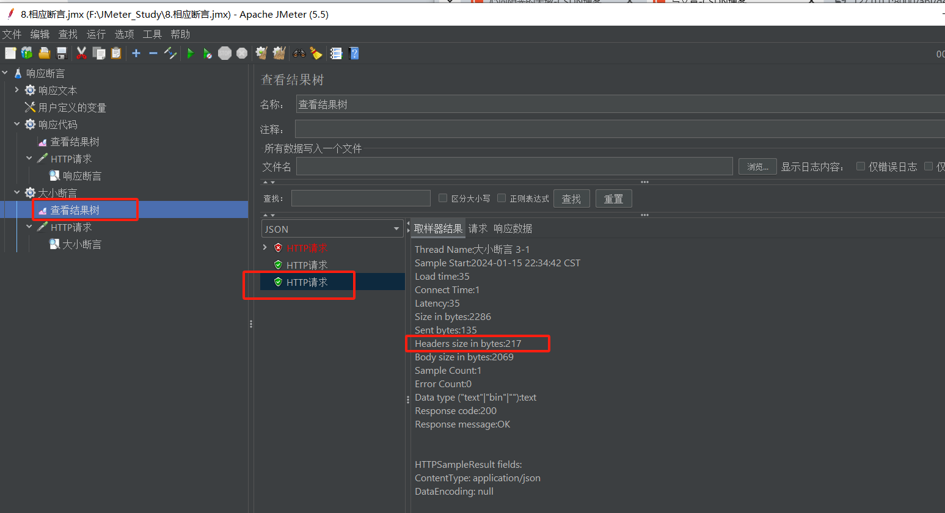
Task: Expand the failed HTTP请求 result
Action: point(265,247)
